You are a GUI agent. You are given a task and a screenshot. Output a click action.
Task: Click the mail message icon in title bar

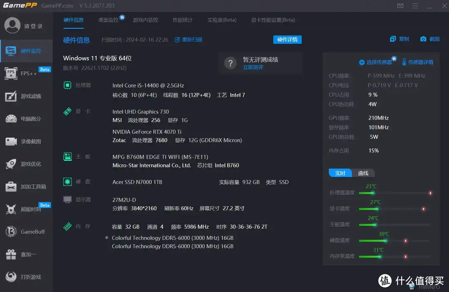coord(400,6)
